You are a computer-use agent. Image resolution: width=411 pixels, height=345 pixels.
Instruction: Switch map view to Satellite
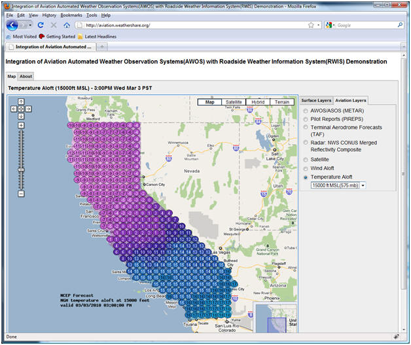[234, 102]
